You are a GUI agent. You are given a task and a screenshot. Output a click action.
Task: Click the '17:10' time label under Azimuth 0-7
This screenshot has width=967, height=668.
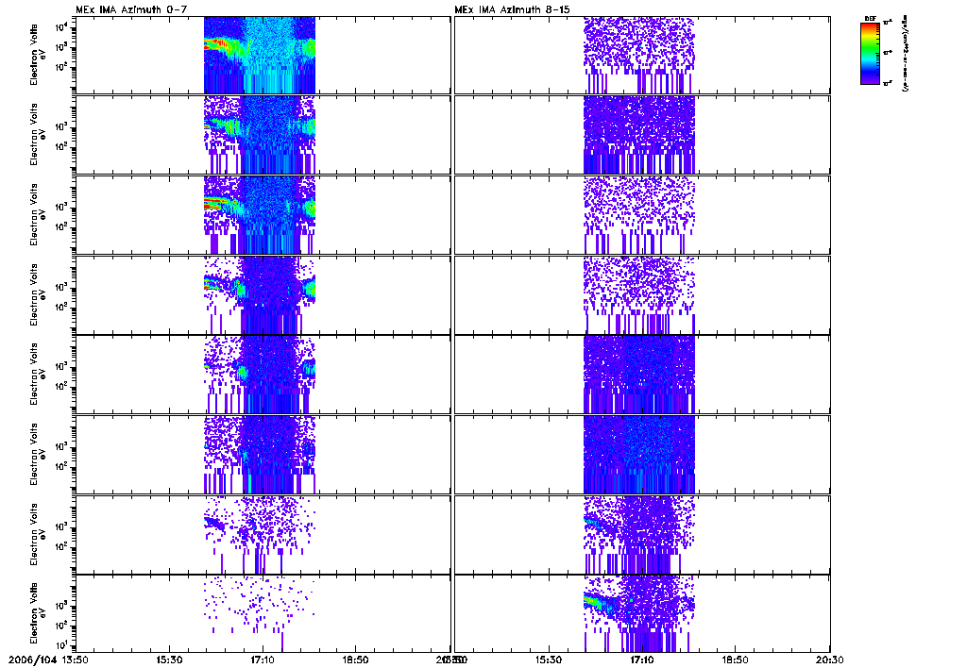263,660
